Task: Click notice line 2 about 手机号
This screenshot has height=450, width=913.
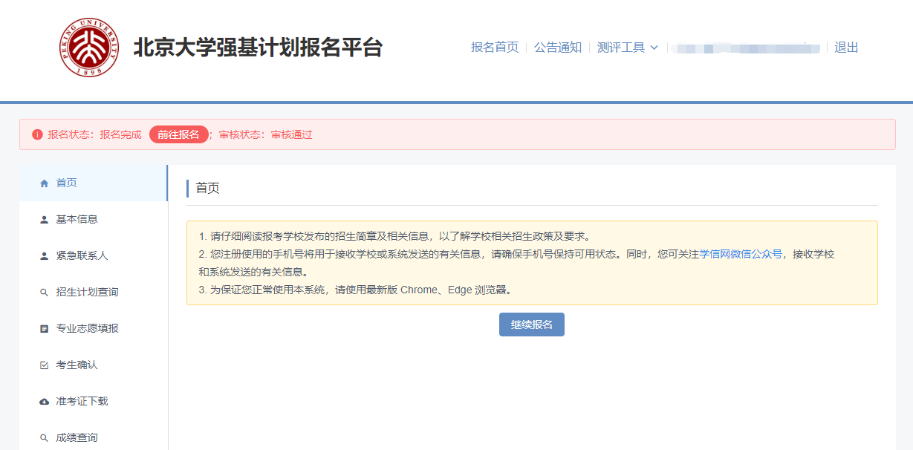Action: [x=516, y=263]
